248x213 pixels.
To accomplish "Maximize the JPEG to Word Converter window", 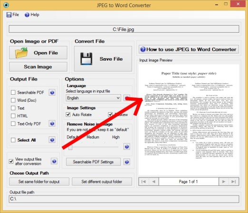I will click(x=226, y=4).
